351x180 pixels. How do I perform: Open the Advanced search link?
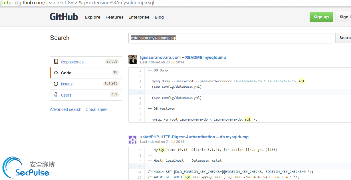(x=66, y=109)
